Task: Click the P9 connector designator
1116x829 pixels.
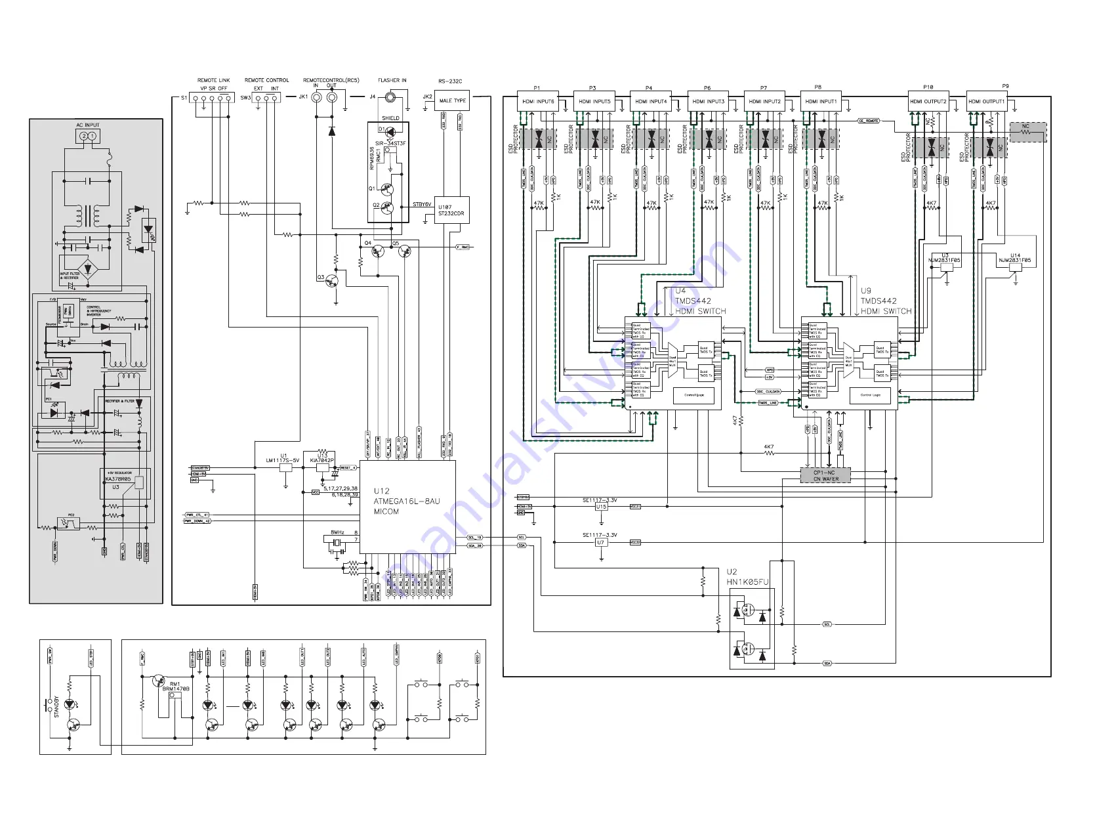Action: [x=1006, y=86]
